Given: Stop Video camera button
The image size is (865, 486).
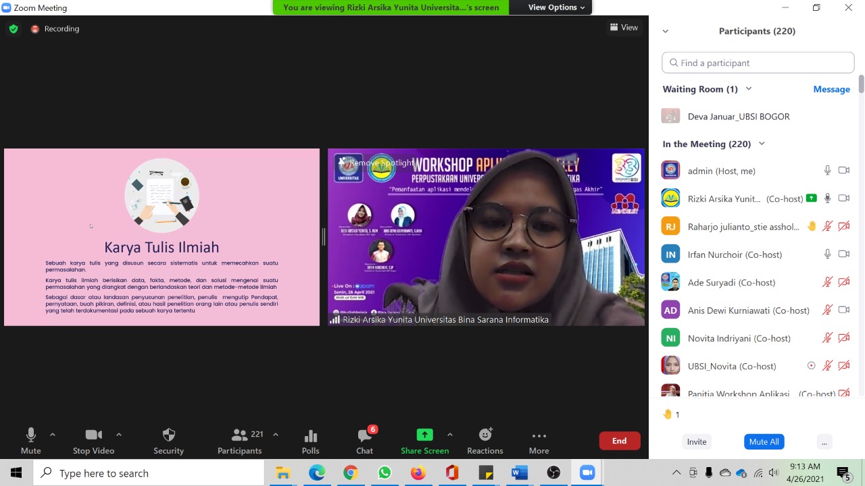Looking at the screenshot, I should pyautogui.click(x=93, y=441).
